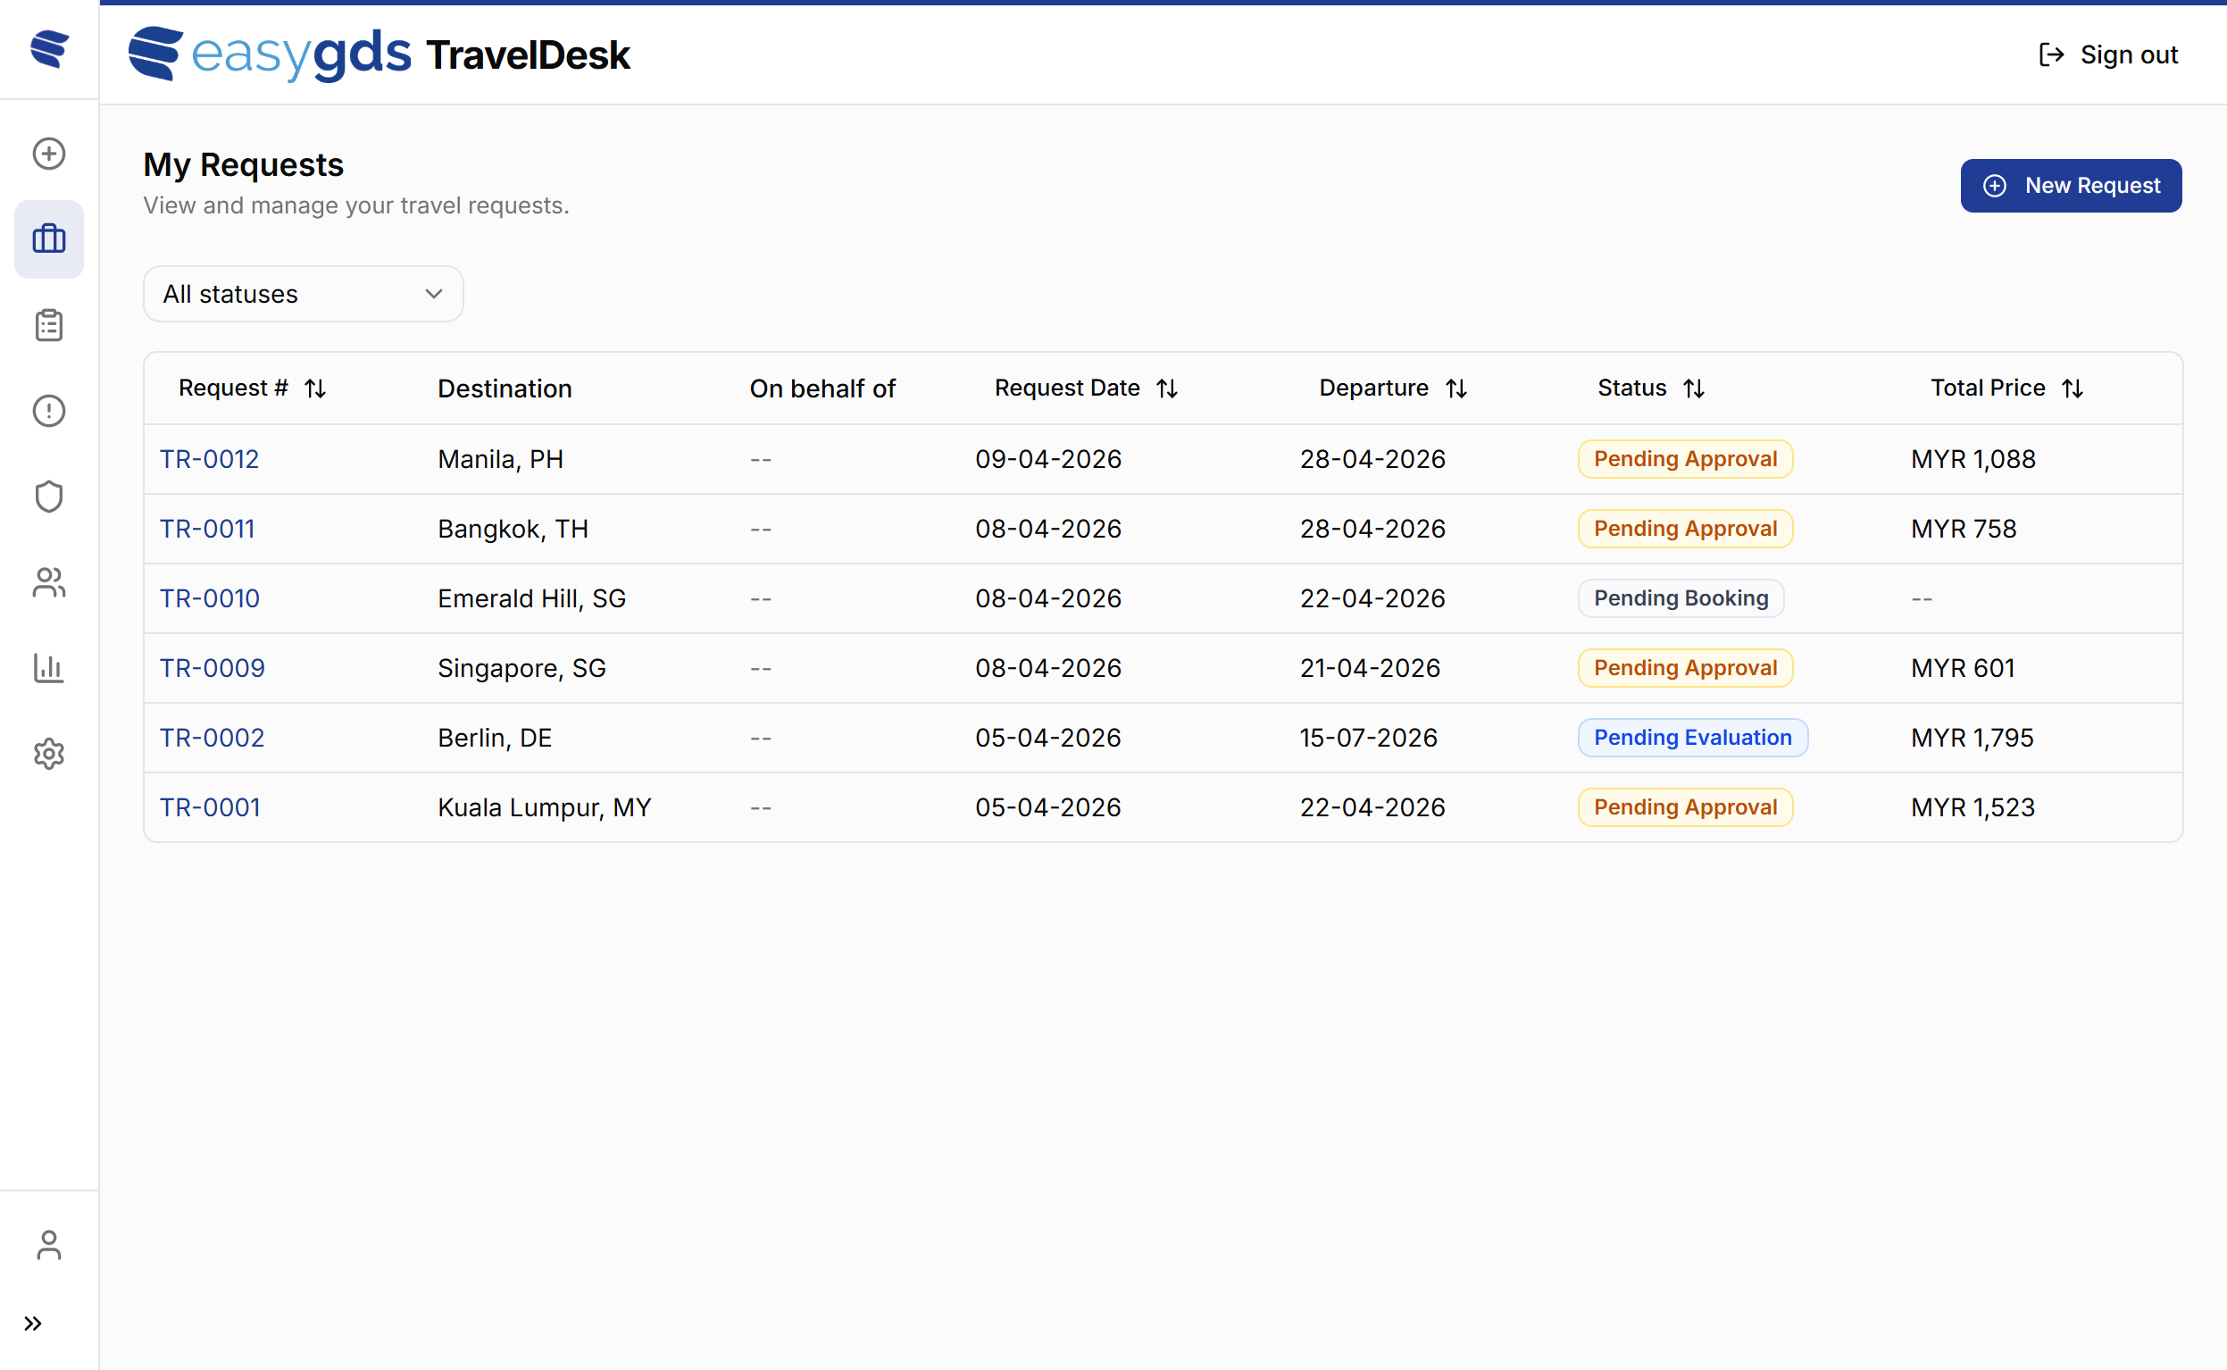Select the shield icon in the sidebar

coord(48,496)
